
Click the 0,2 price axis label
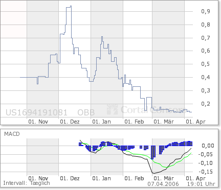pyautogui.click(x=206, y=104)
